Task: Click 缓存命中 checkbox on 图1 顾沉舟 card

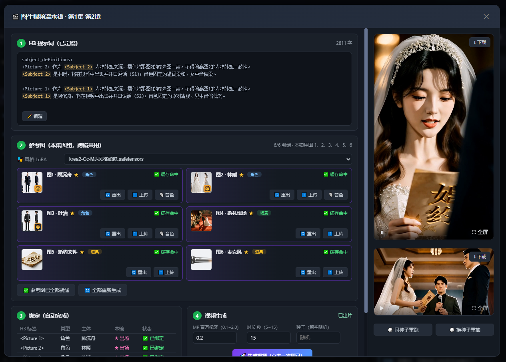Action: [157, 174]
